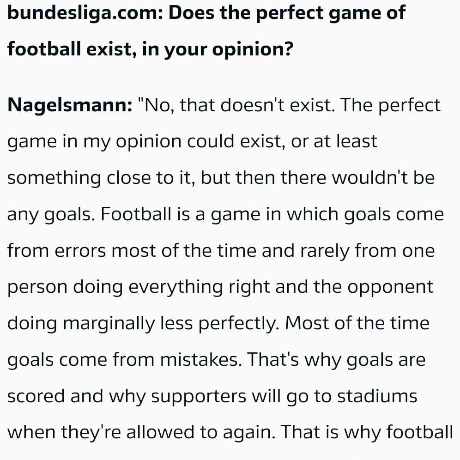Click the bold "bundesliga.com:" label in the heading
The width and height of the screenshot is (460, 460).
(84, 12)
